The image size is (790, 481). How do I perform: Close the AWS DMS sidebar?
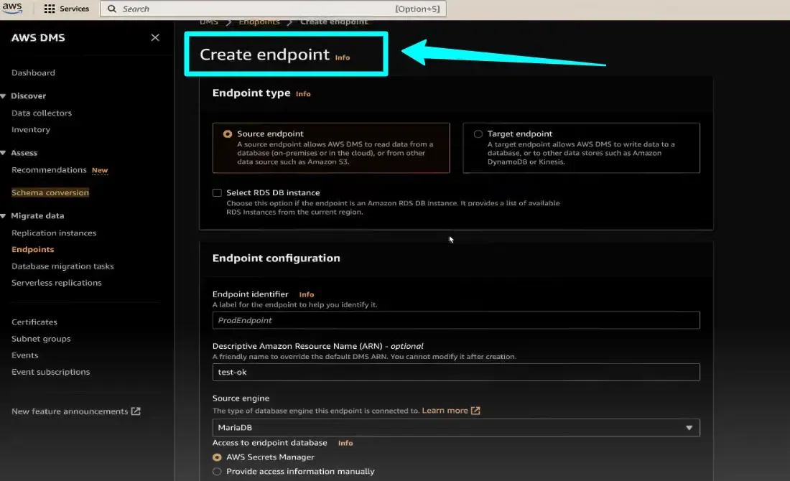155,37
